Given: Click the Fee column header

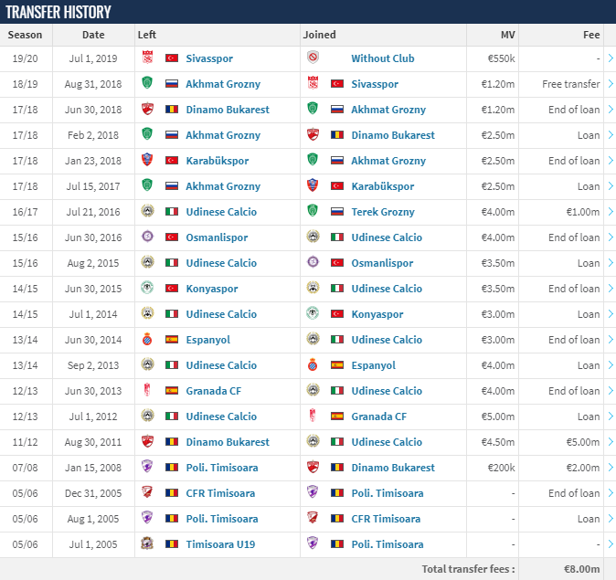Looking at the screenshot, I should (x=591, y=35).
